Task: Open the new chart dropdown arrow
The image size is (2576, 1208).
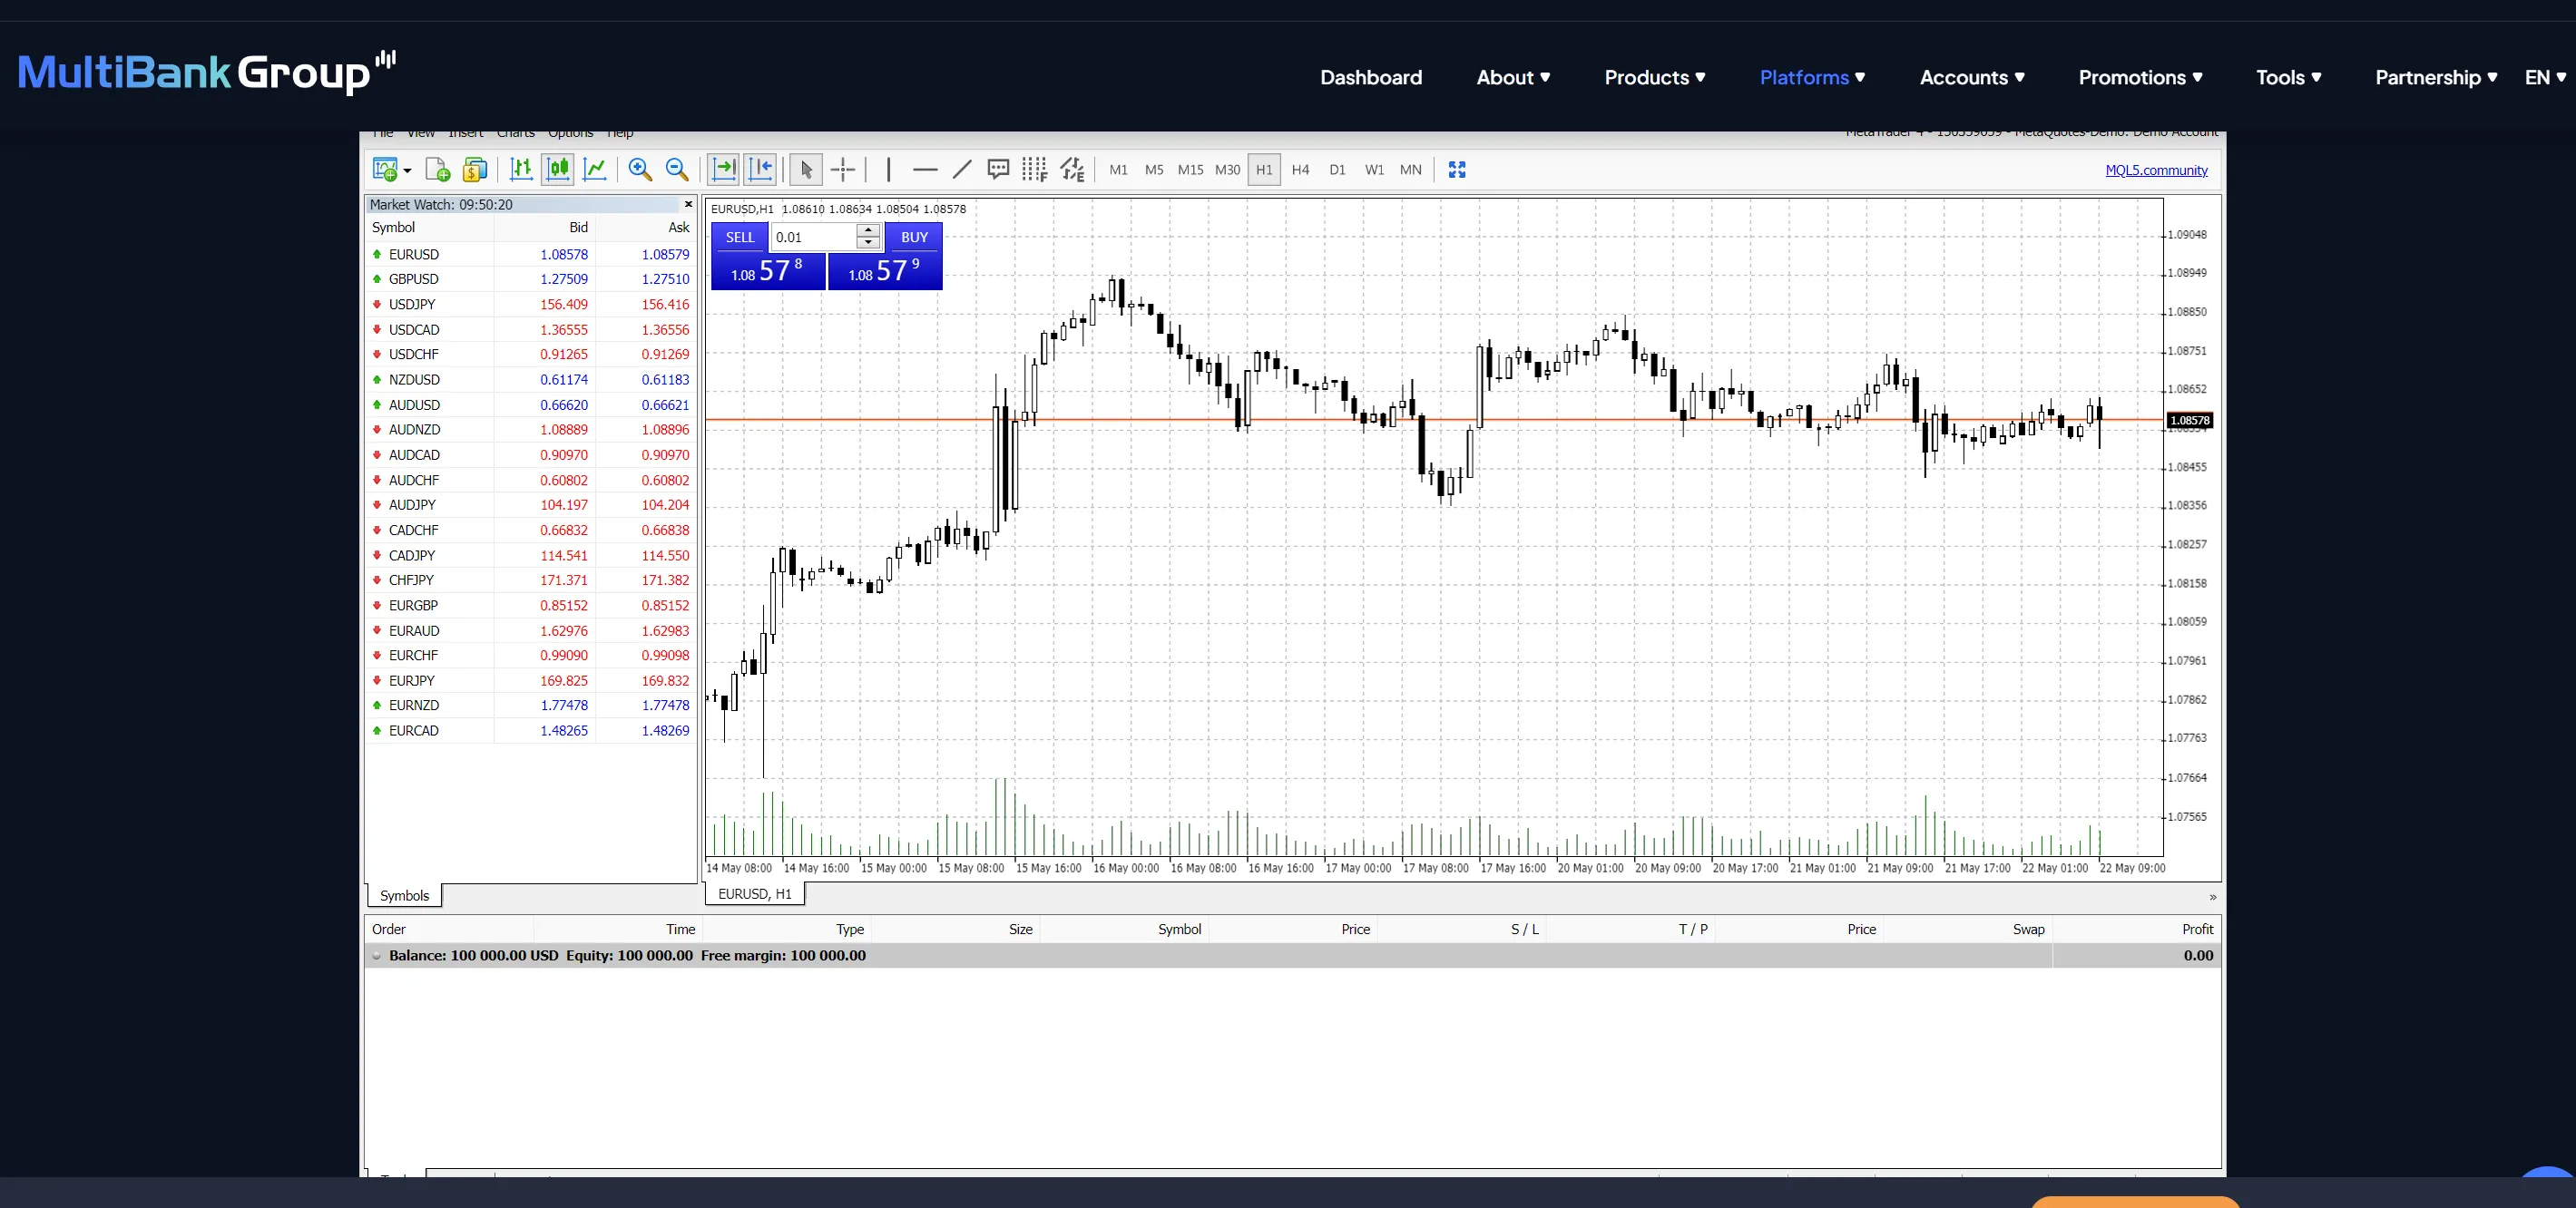Action: [407, 170]
